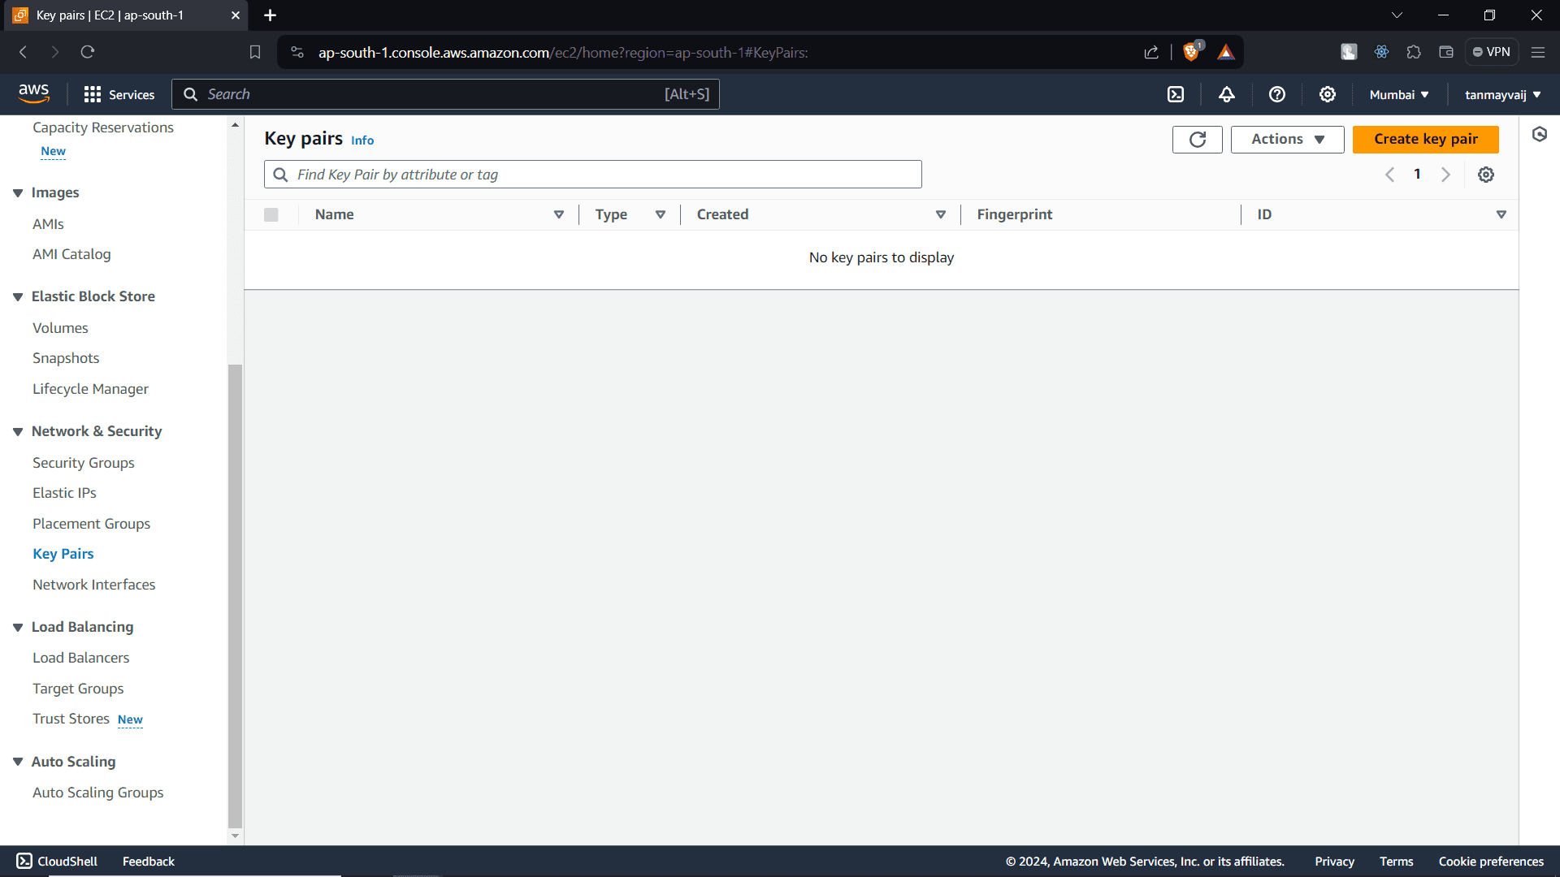
Task: Open the Services grid menu
Action: tap(119, 94)
